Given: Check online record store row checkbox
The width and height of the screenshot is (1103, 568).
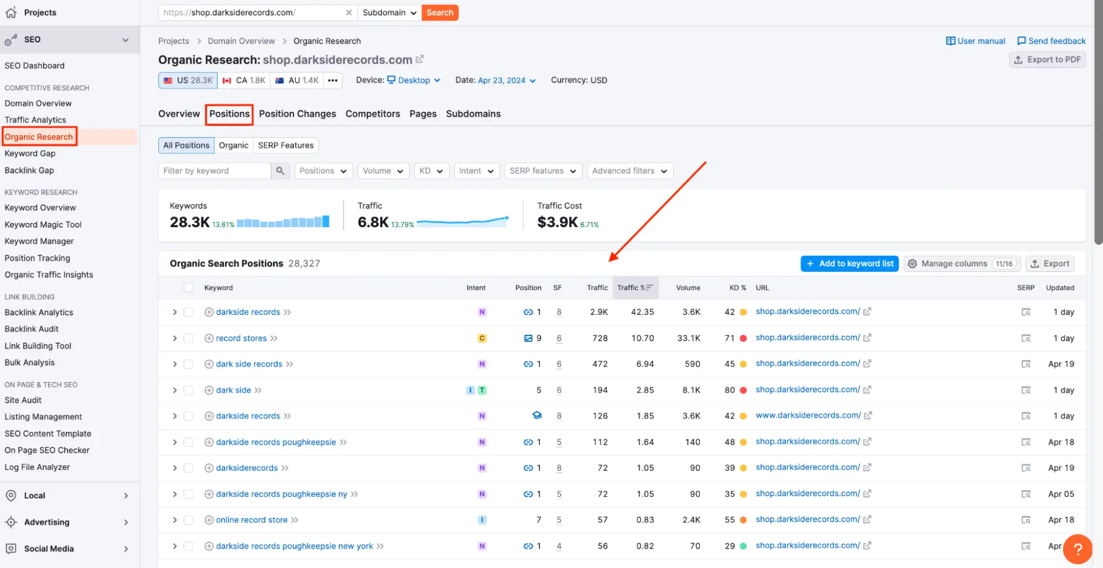Looking at the screenshot, I should [x=188, y=519].
